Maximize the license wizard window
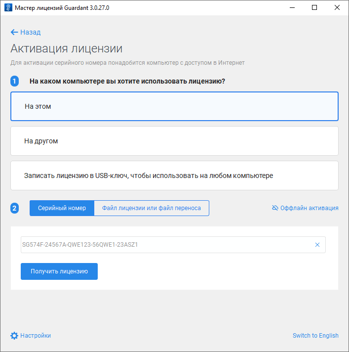This screenshot has height=352, width=349. point(314,8)
